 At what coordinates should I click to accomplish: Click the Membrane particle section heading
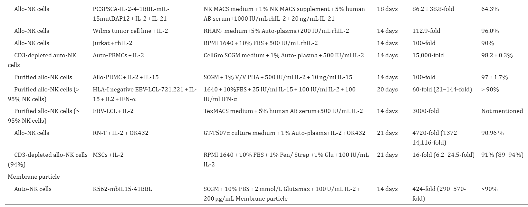tap(34, 177)
